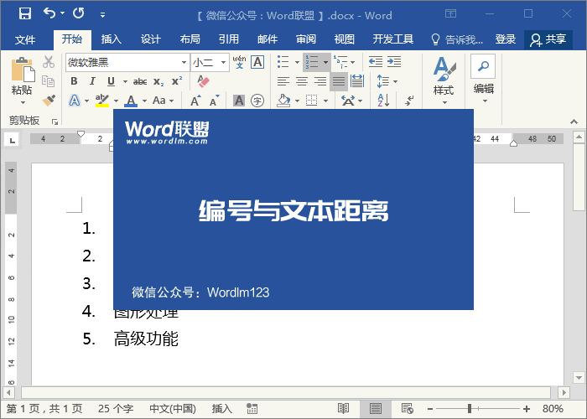Toggle Strikethrough abc formatting
The width and height of the screenshot is (587, 419).
tap(140, 81)
